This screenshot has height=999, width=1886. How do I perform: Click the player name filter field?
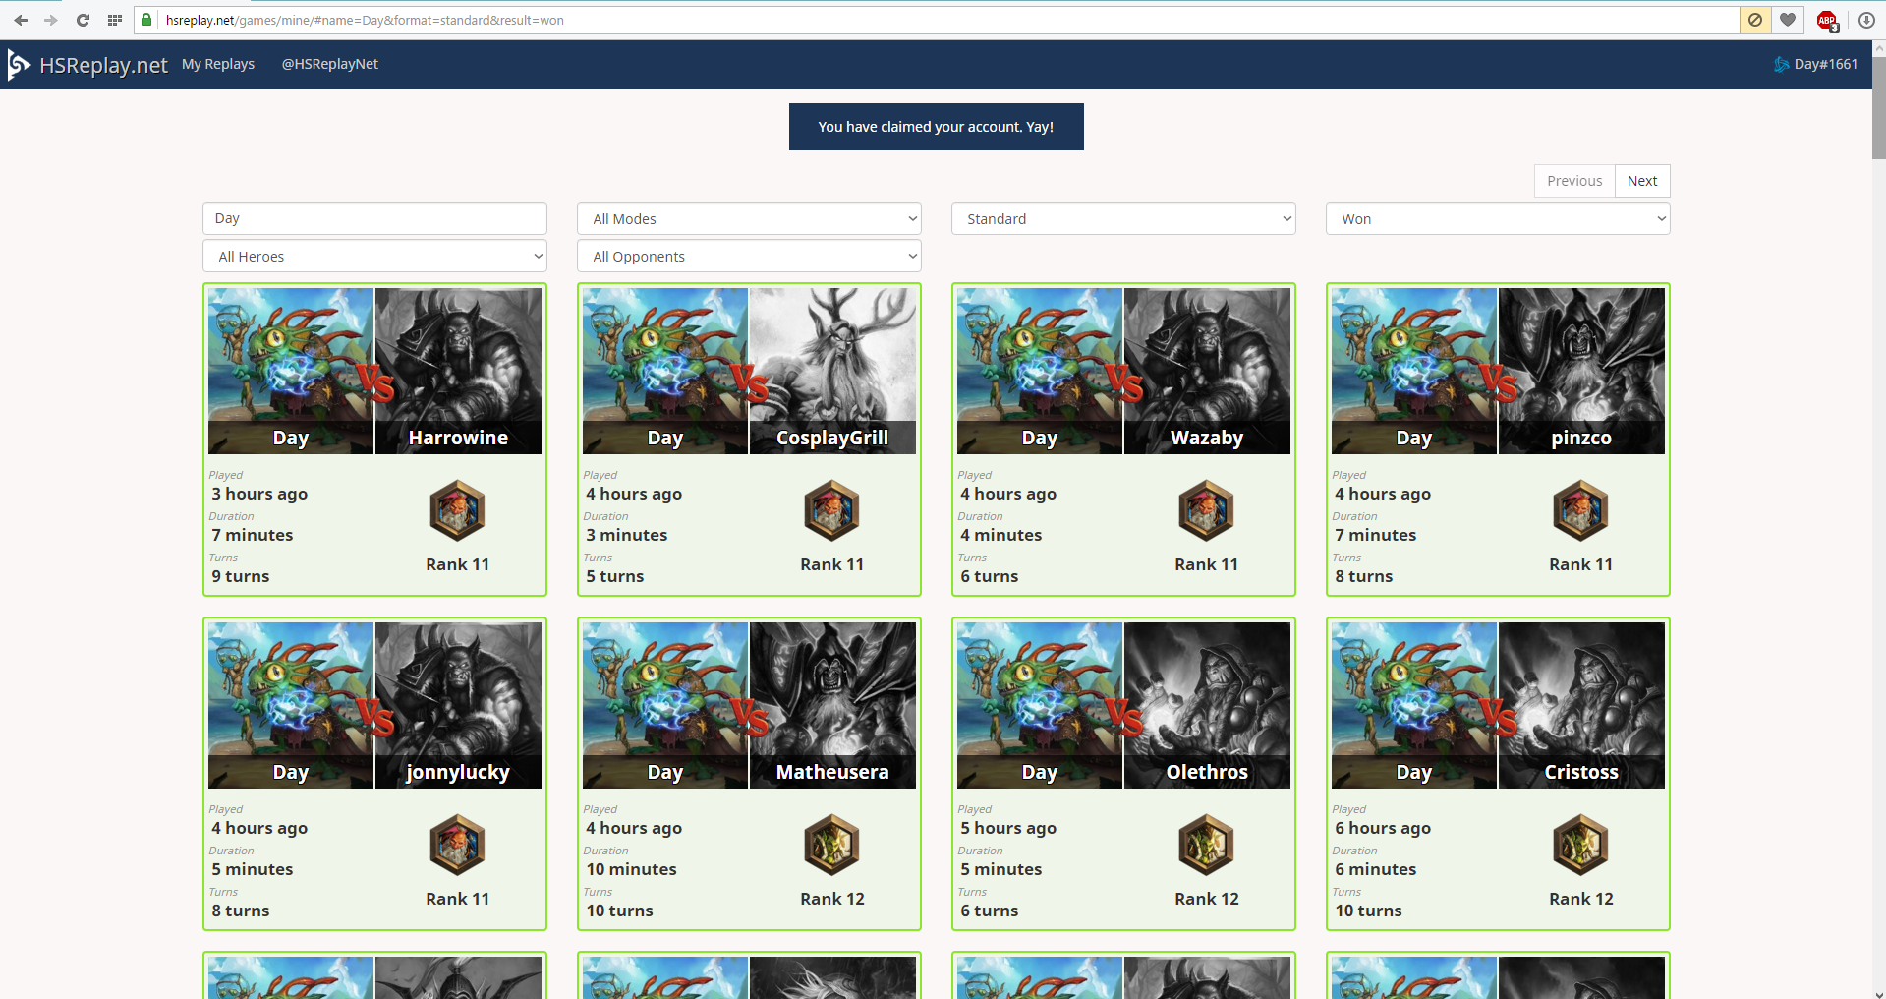point(374,218)
